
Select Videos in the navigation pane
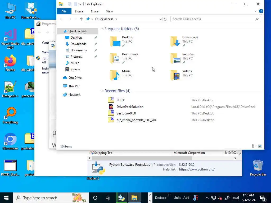75,69
